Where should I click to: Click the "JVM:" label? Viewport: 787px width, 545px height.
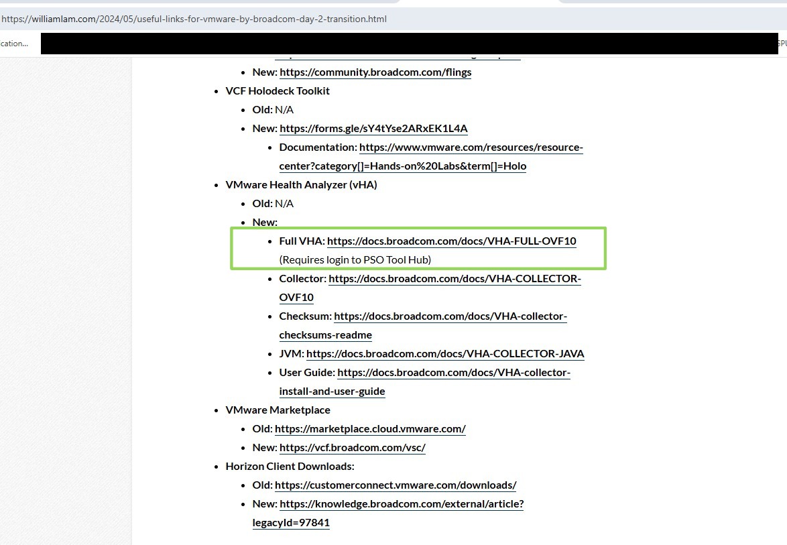click(292, 354)
